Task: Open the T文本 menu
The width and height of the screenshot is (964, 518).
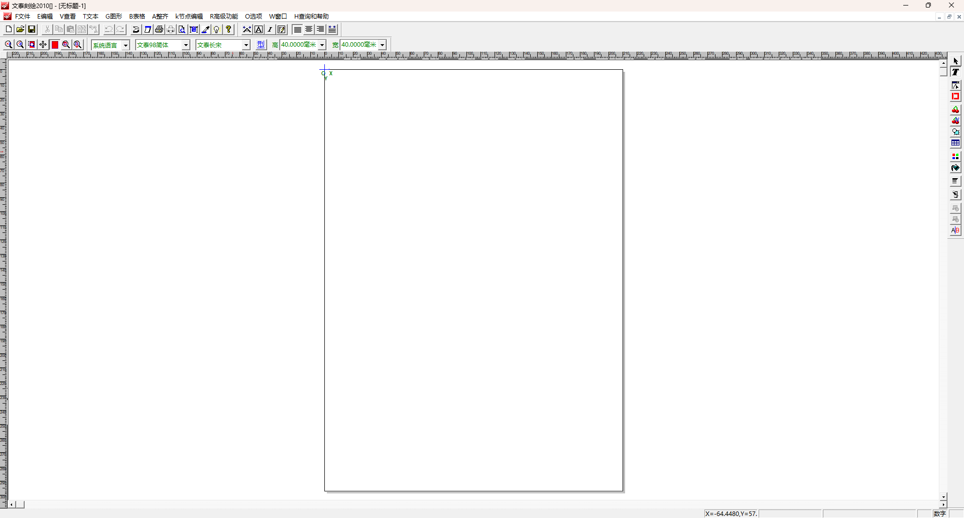Action: coord(90,17)
